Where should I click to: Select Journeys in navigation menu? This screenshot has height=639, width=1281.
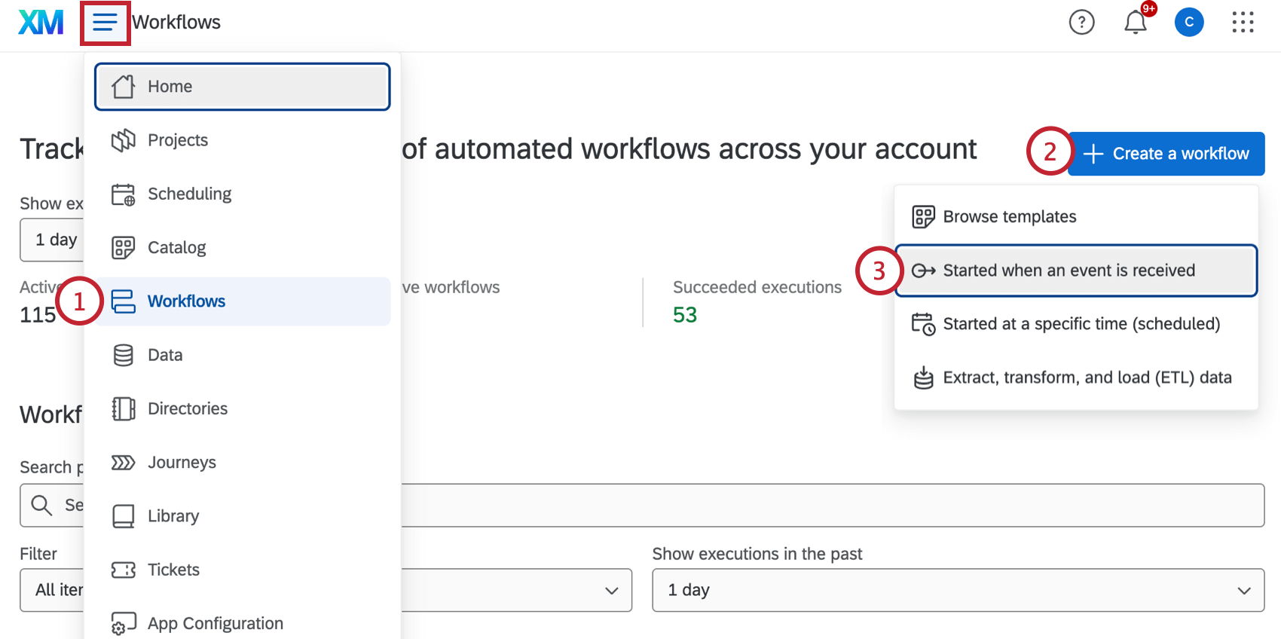pos(182,462)
